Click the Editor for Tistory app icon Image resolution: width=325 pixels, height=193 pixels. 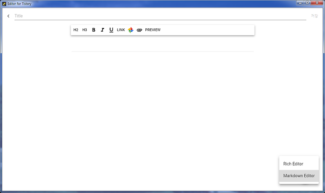click(x=4, y=4)
